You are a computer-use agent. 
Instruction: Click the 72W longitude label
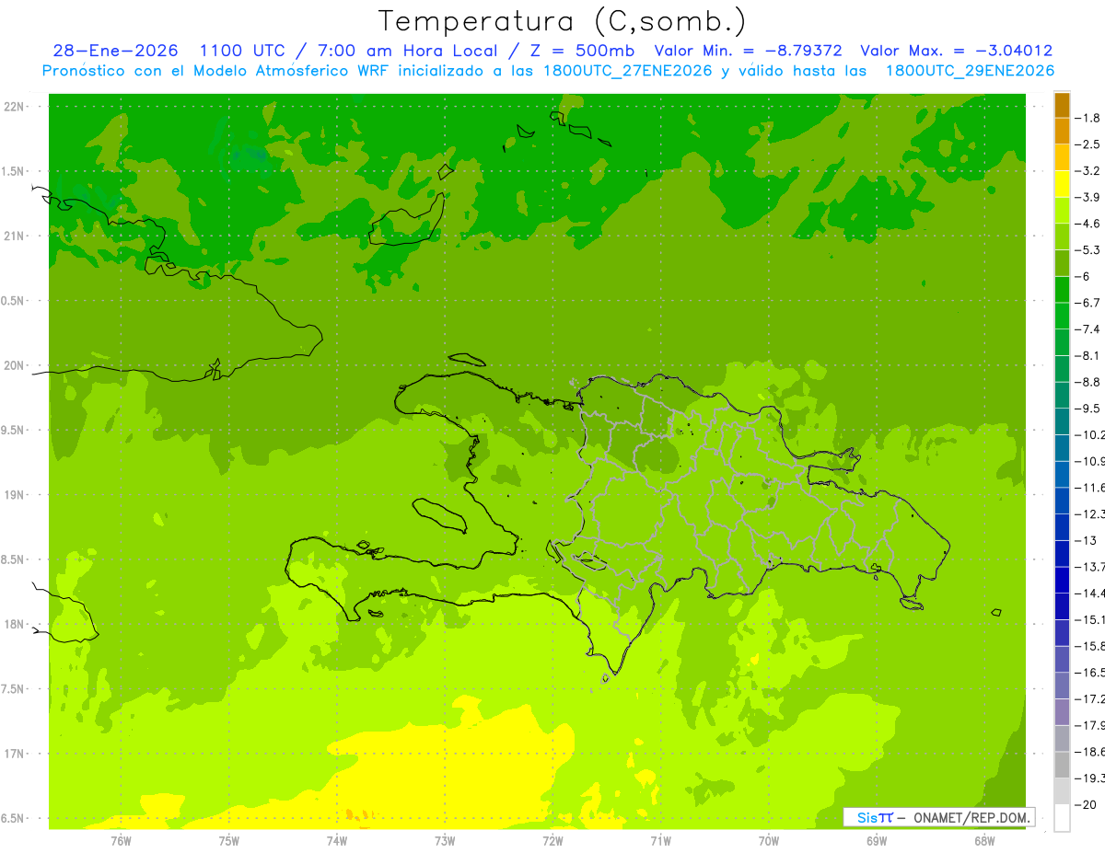click(552, 840)
